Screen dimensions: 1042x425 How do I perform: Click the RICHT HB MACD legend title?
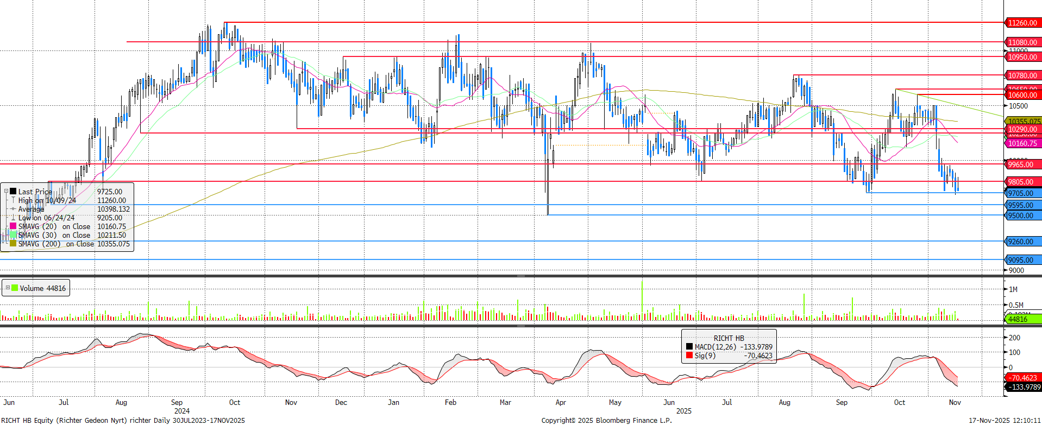729,338
